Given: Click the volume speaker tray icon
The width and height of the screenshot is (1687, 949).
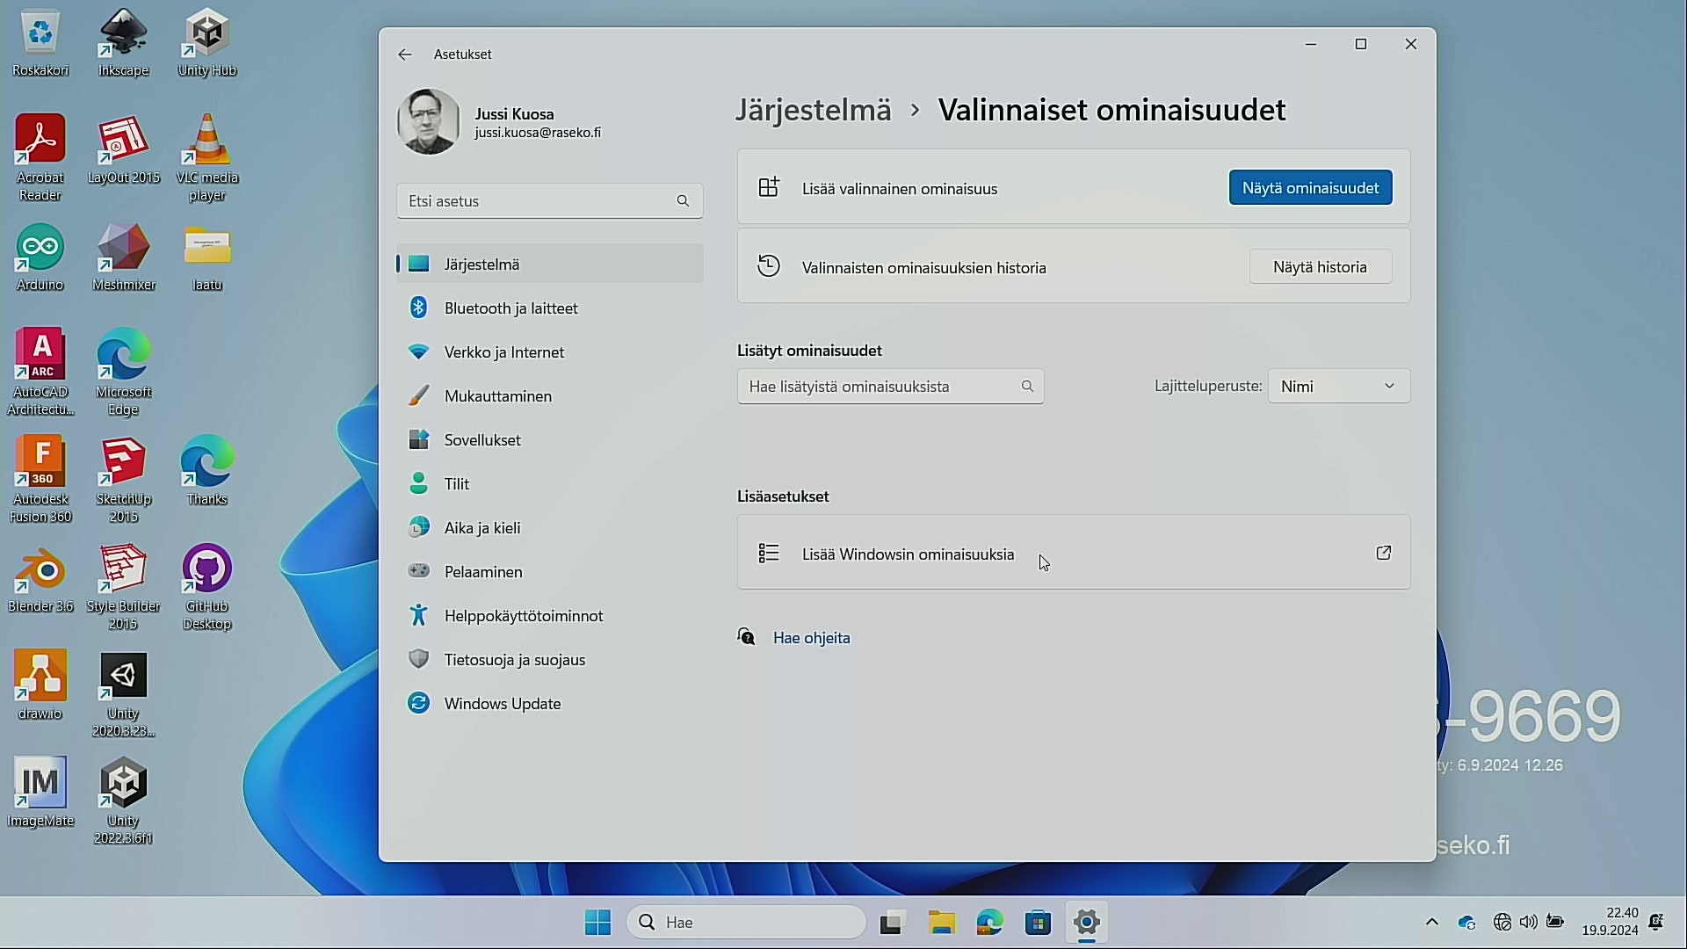Looking at the screenshot, I should click(x=1529, y=922).
